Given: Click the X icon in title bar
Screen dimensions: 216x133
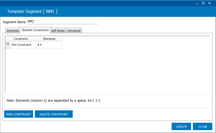Looking at the screenshot, I should pos(210,3).
